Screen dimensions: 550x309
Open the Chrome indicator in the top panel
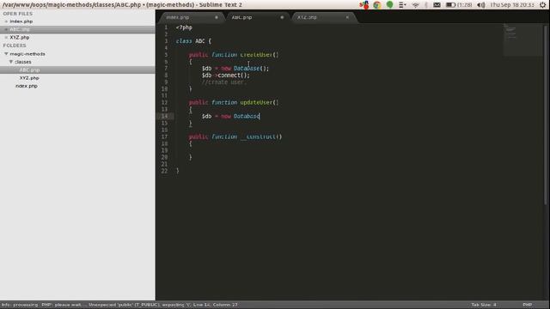pyautogui.click(x=377, y=5)
